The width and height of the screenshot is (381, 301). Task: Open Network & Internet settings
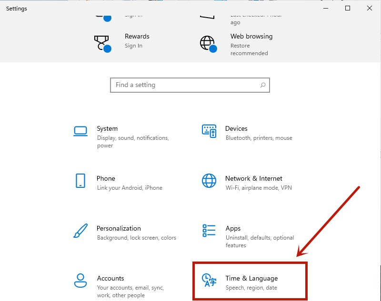(253, 178)
